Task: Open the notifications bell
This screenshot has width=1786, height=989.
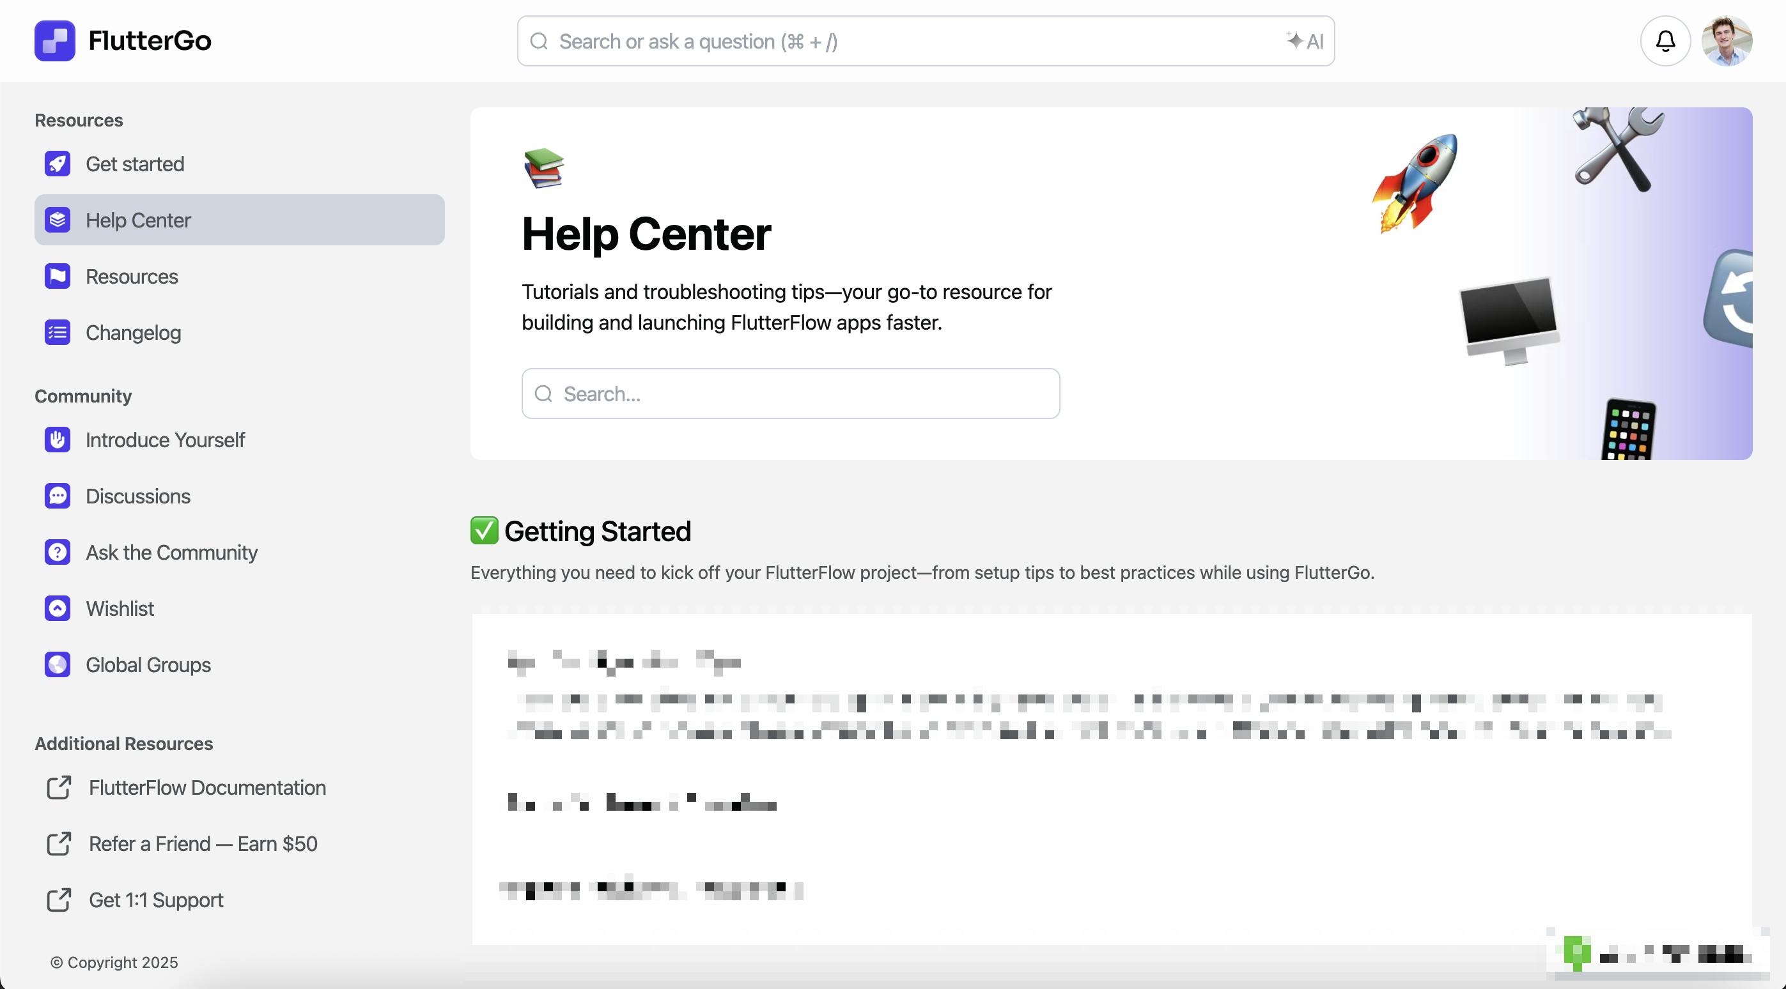Action: tap(1665, 41)
